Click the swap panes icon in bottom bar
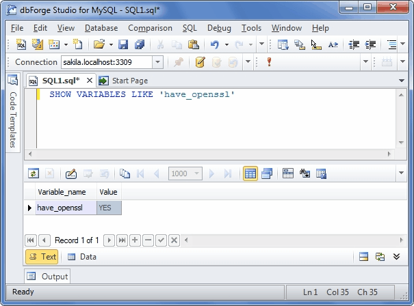 380,256
